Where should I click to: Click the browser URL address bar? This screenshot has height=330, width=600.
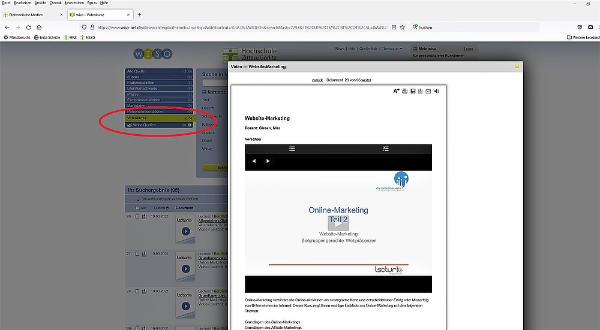[x=240, y=27]
